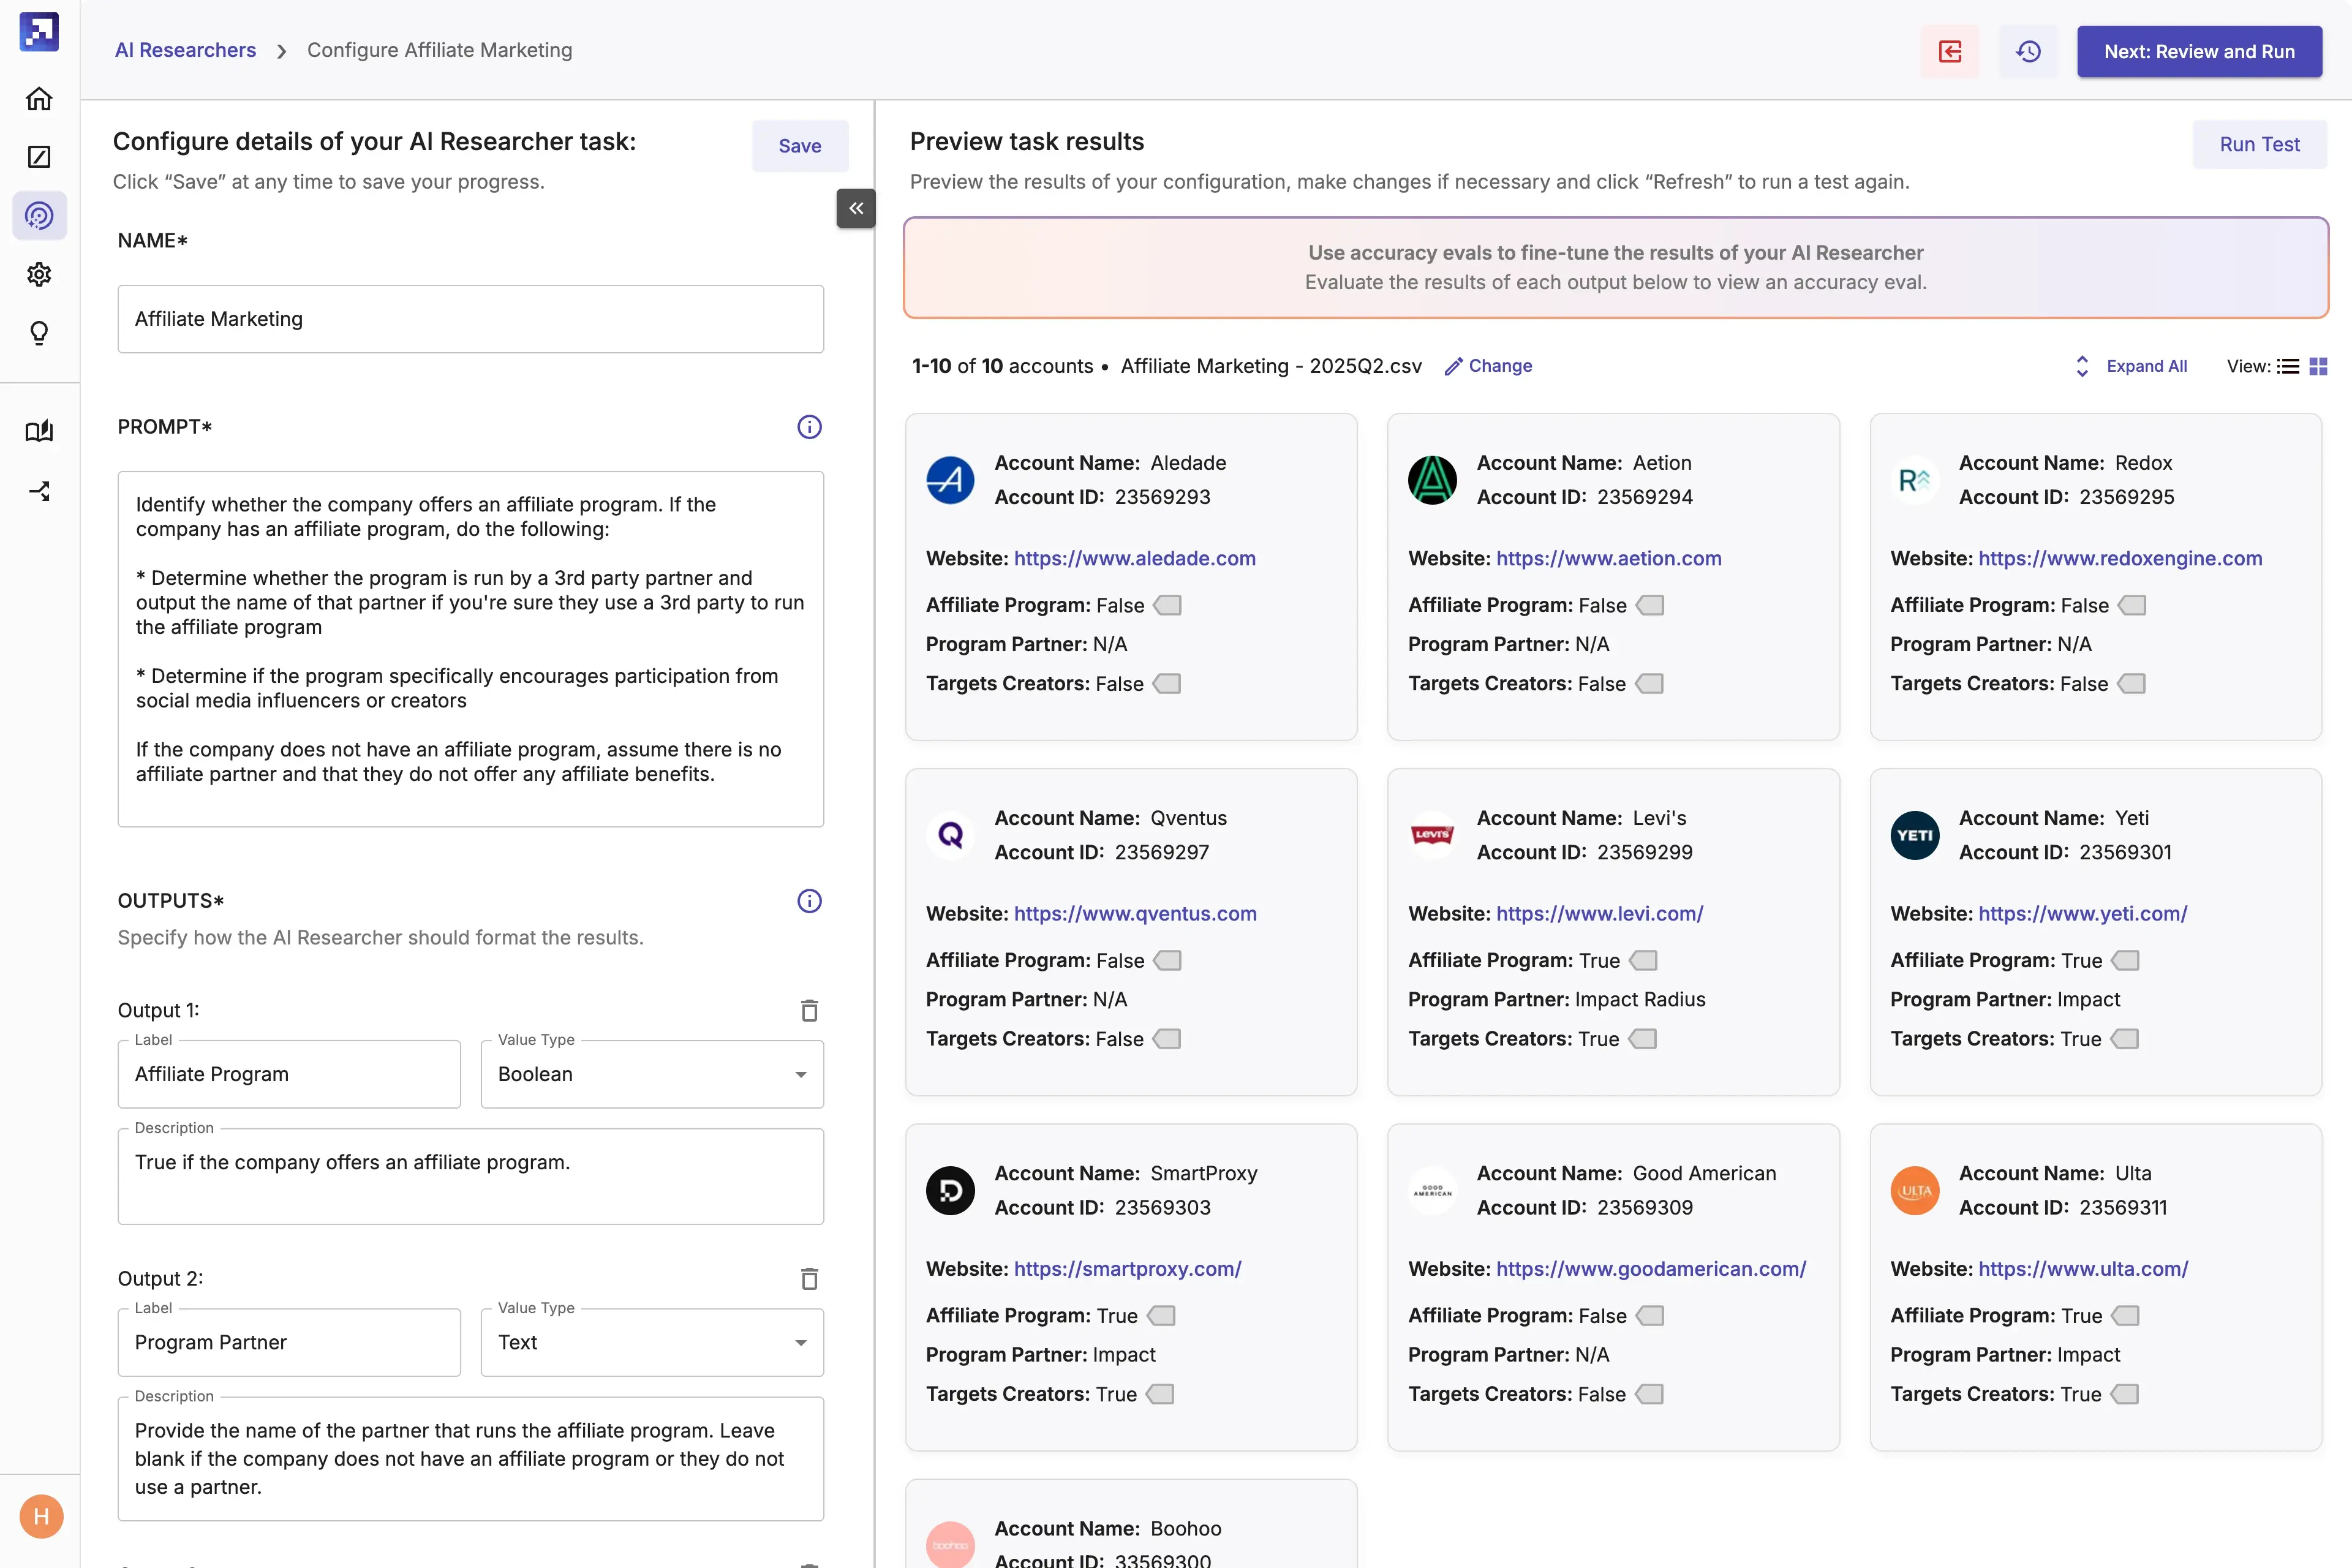Viewport: 2352px width, 1568px height.
Task: Edit Output 1 Description text
Action: pyautogui.click(x=470, y=1176)
